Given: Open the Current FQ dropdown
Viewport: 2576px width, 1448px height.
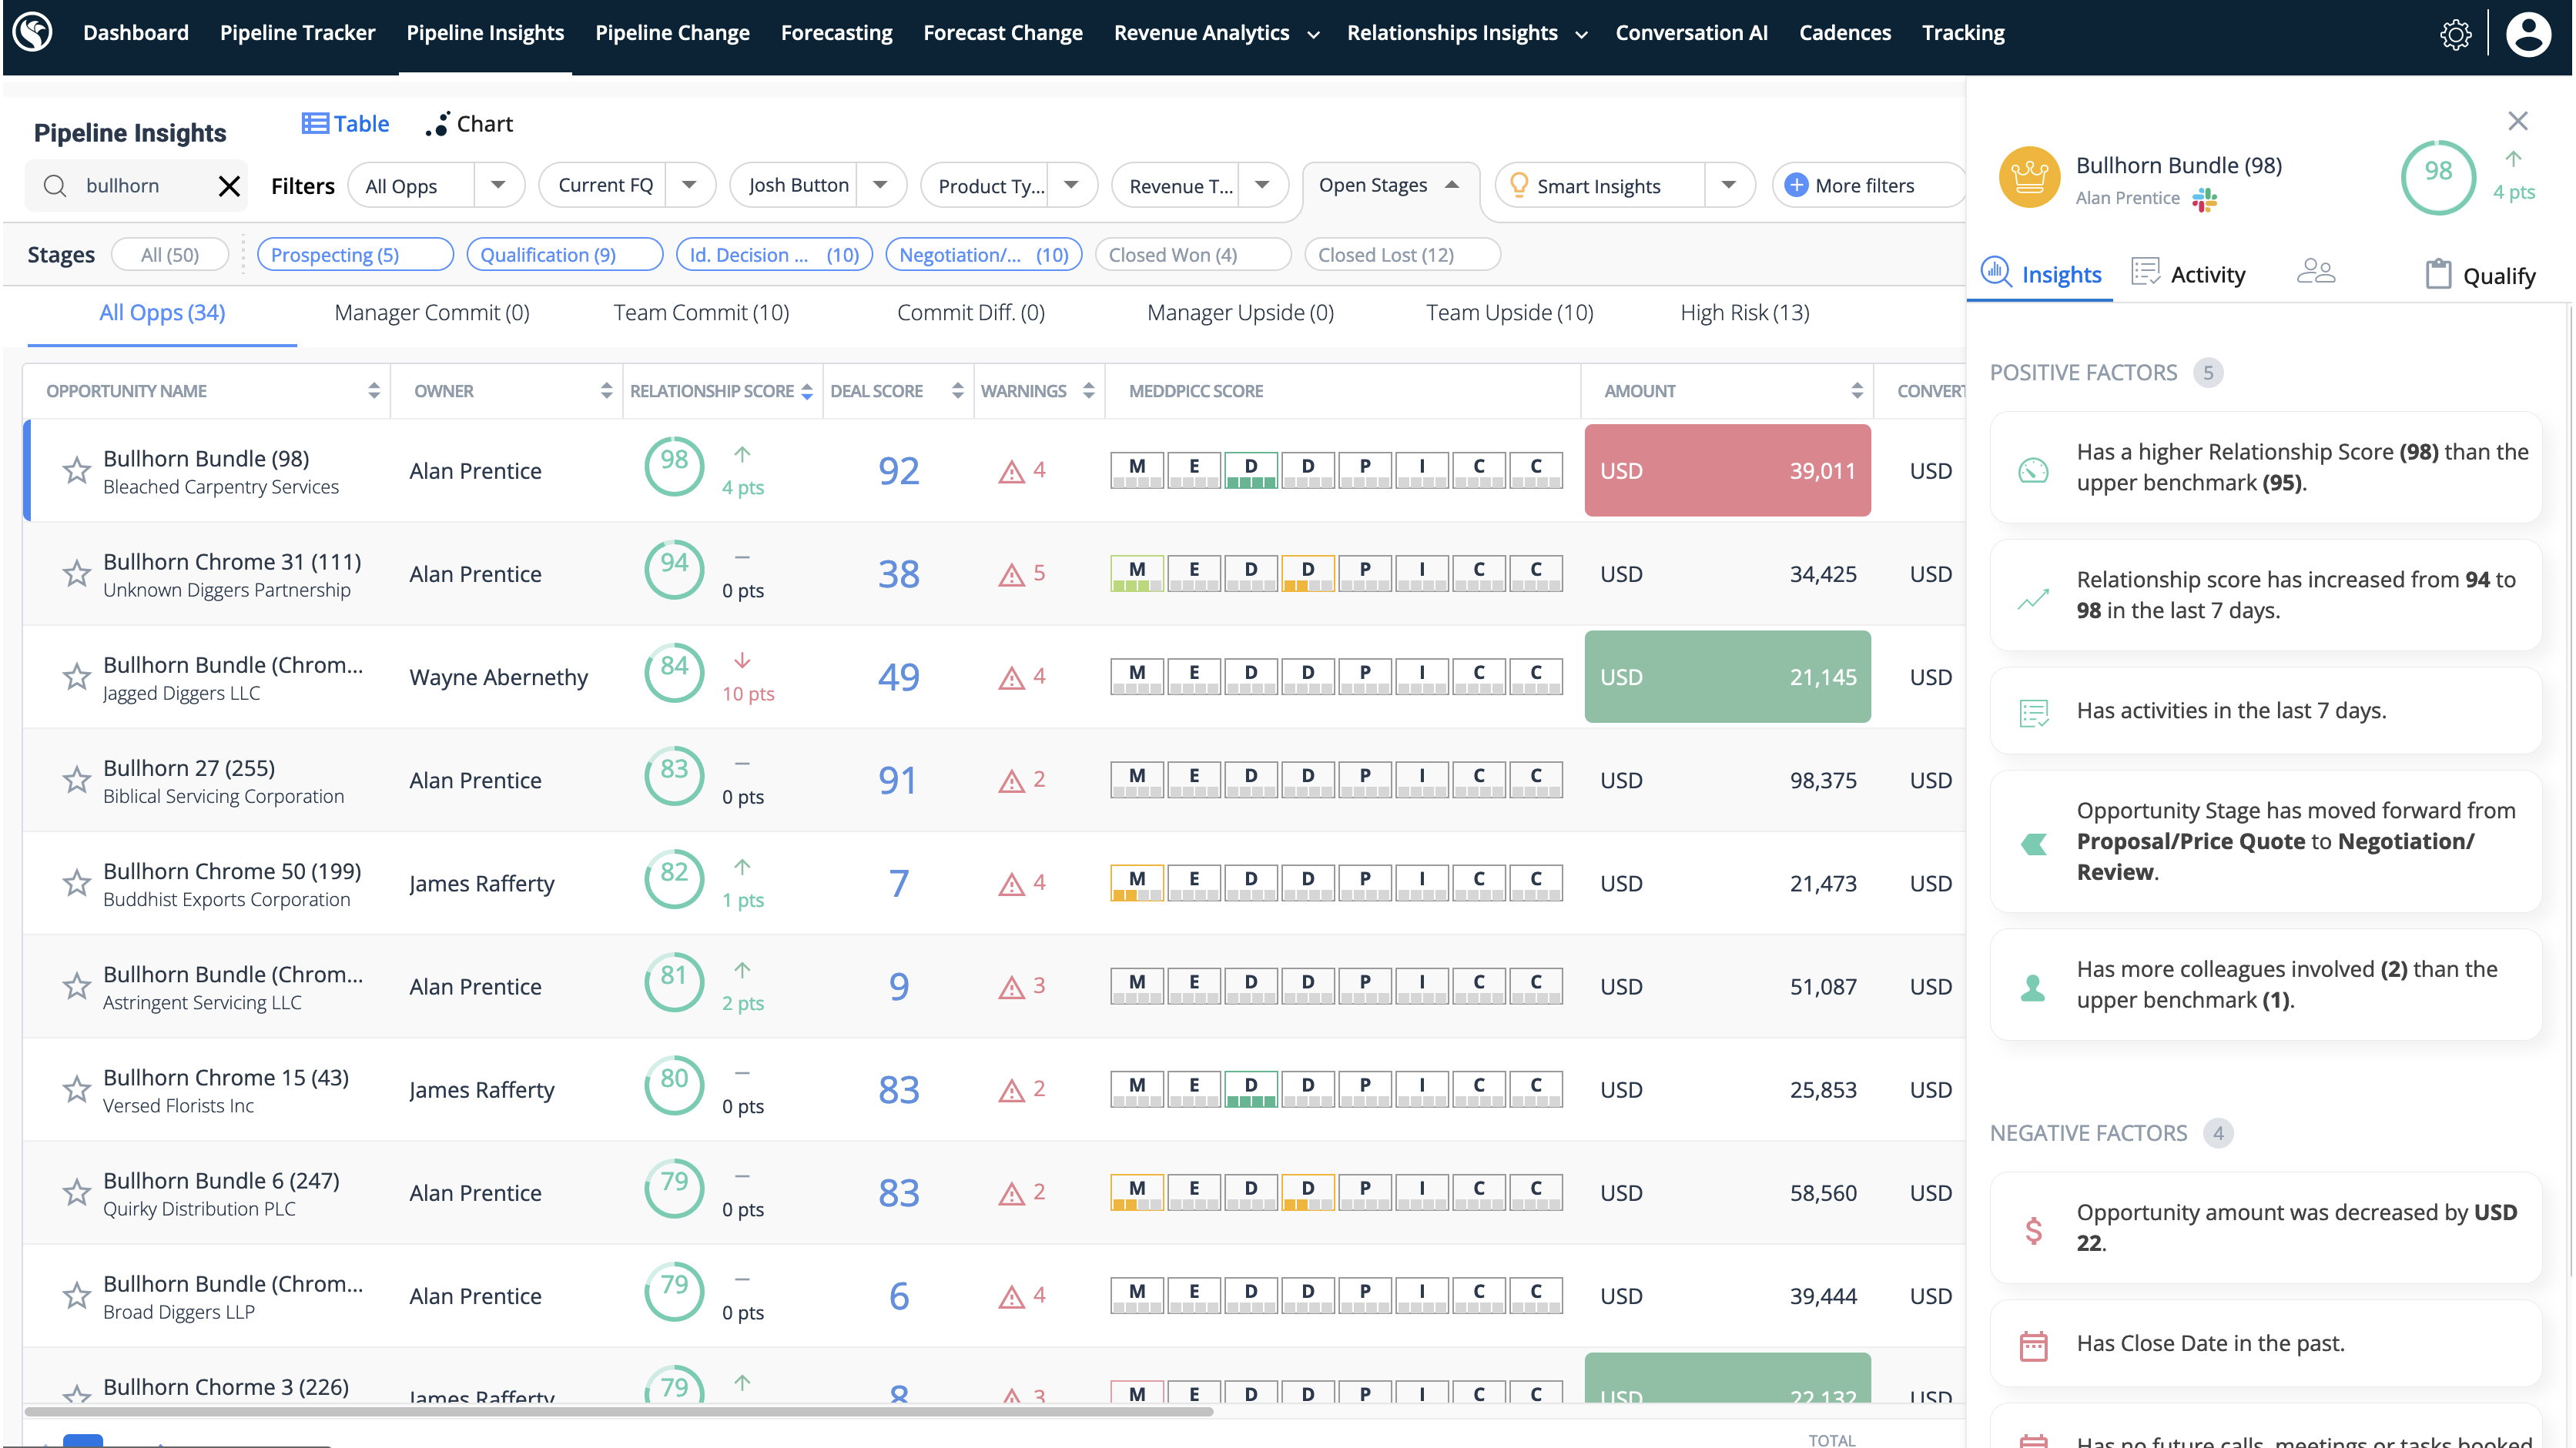Looking at the screenshot, I should (x=688, y=185).
